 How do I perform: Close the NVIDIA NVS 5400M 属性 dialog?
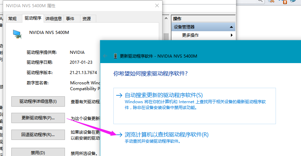(157, 5)
